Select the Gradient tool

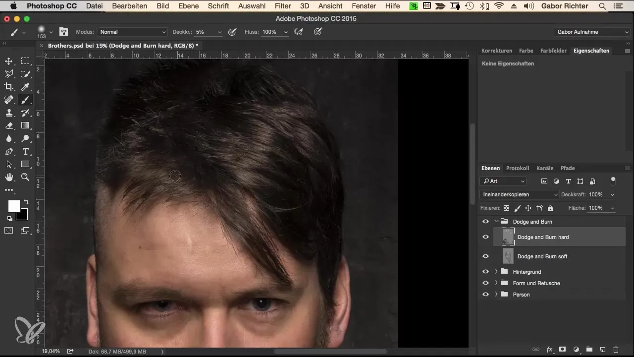(25, 125)
